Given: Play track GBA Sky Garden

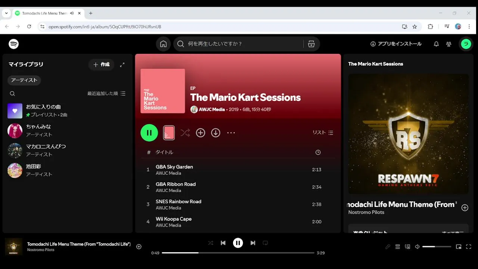Looking at the screenshot, I should click(x=174, y=167).
